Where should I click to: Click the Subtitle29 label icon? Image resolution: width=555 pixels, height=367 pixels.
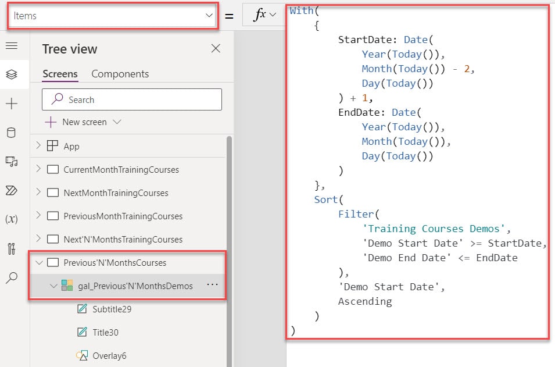pos(82,309)
